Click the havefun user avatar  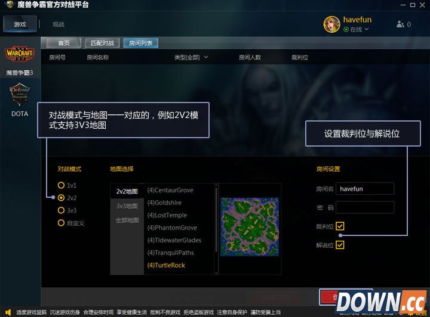(x=331, y=24)
